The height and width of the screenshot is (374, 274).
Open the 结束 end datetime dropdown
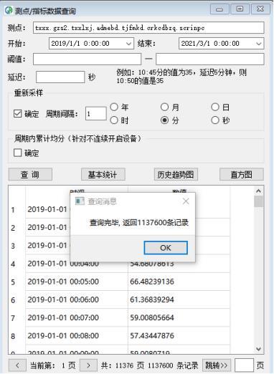click(x=259, y=44)
